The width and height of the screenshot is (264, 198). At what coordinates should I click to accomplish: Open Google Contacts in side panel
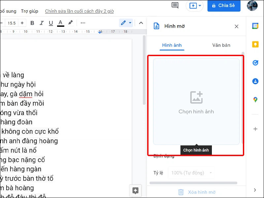coord(255,81)
